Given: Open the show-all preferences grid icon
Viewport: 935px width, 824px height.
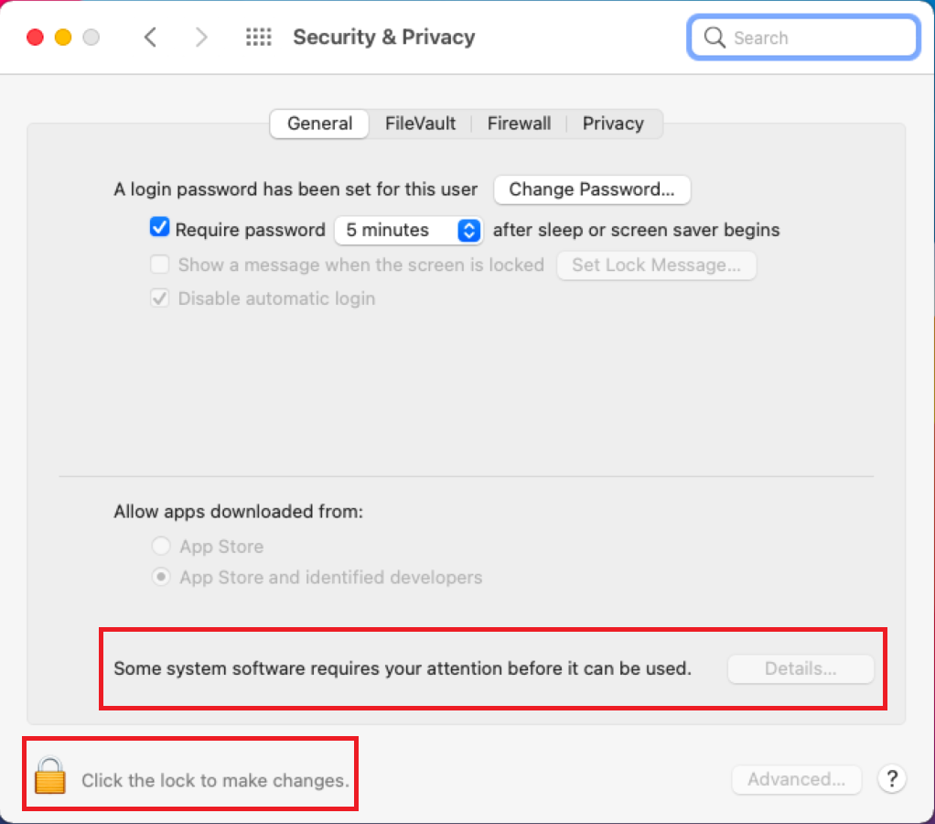Looking at the screenshot, I should pyautogui.click(x=259, y=37).
